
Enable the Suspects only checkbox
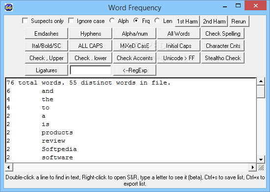25,21
